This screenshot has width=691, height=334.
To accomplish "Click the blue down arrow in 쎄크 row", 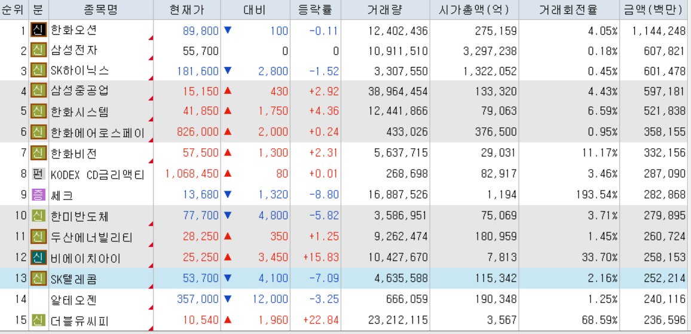I will pyautogui.click(x=227, y=194).
